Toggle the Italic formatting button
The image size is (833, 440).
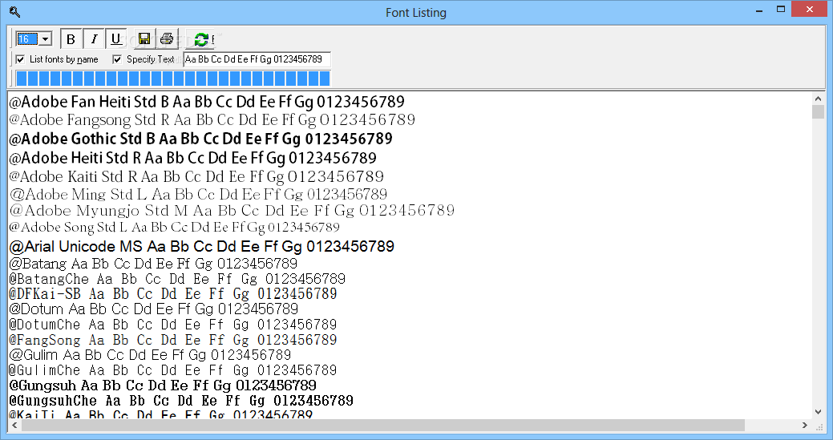[94, 38]
